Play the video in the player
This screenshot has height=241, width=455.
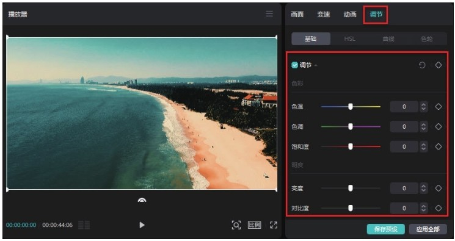point(142,225)
